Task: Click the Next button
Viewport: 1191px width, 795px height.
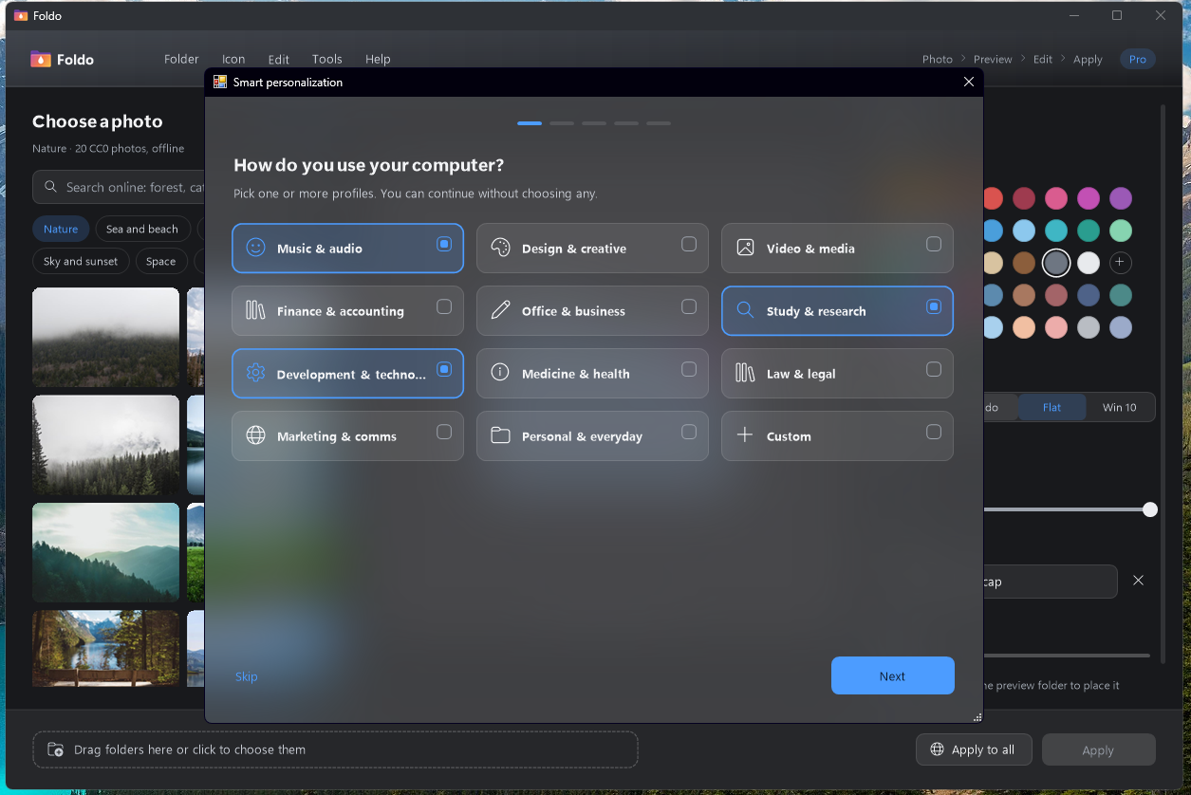Action: pos(893,675)
